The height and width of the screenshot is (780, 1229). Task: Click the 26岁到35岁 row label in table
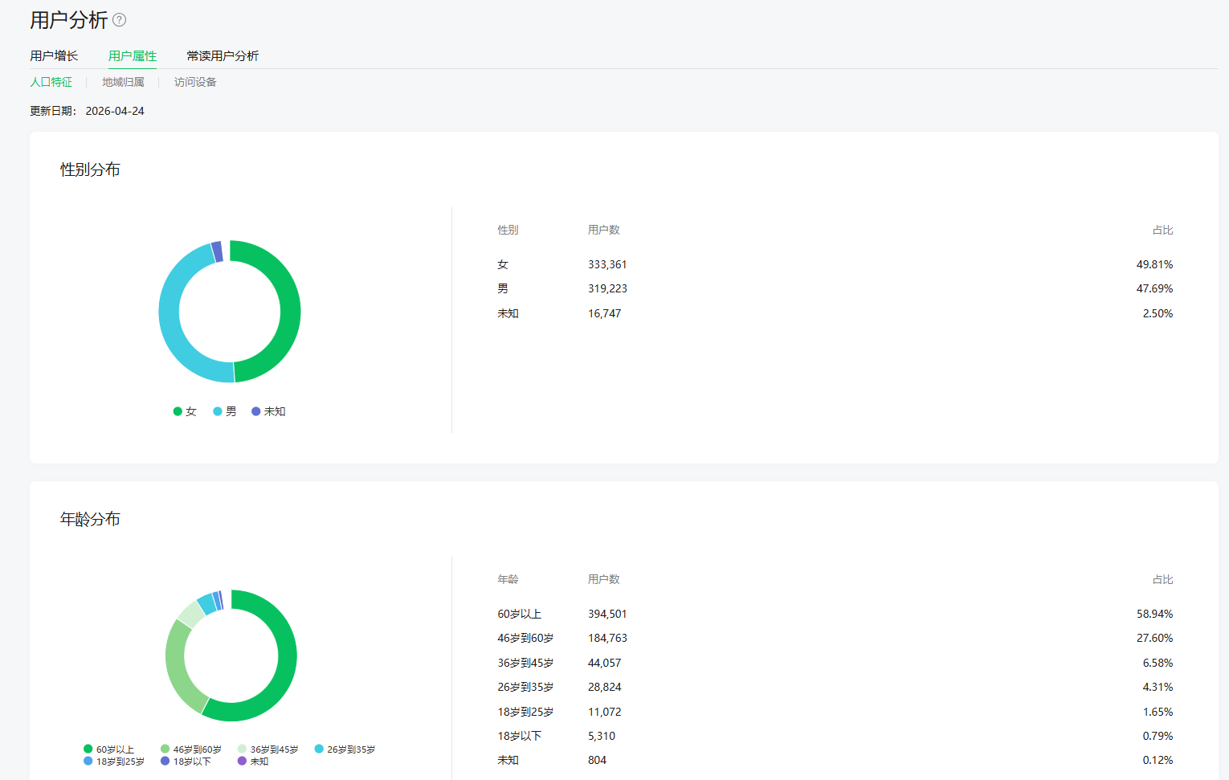pyautogui.click(x=525, y=687)
